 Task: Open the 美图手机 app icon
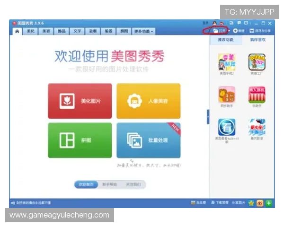pos(227,62)
